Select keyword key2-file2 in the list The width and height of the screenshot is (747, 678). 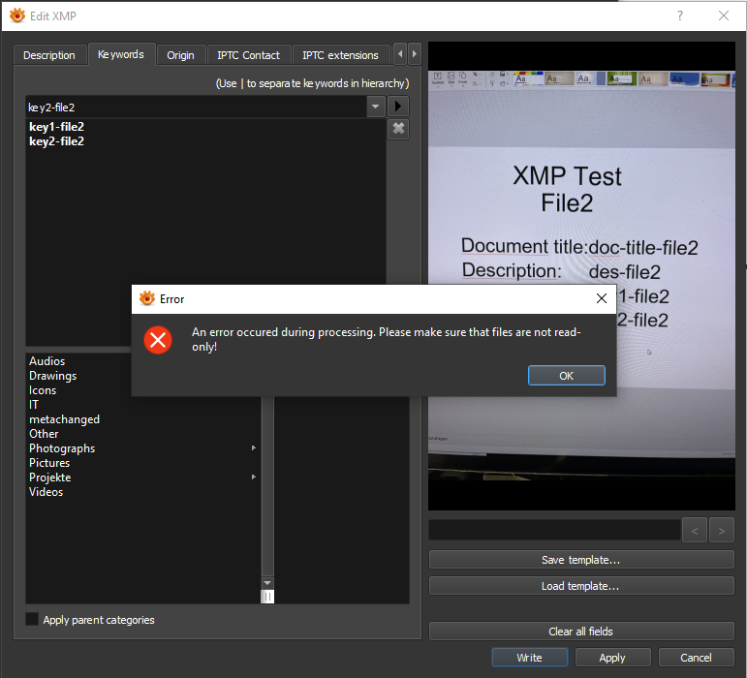coord(57,141)
